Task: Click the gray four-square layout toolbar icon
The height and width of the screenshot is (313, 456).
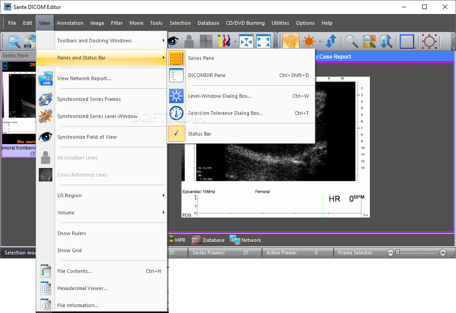Action: [206, 41]
